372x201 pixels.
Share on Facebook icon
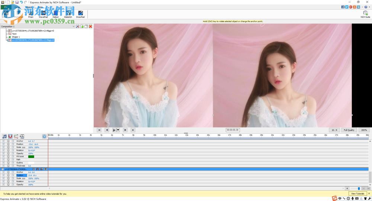tap(343, 7)
